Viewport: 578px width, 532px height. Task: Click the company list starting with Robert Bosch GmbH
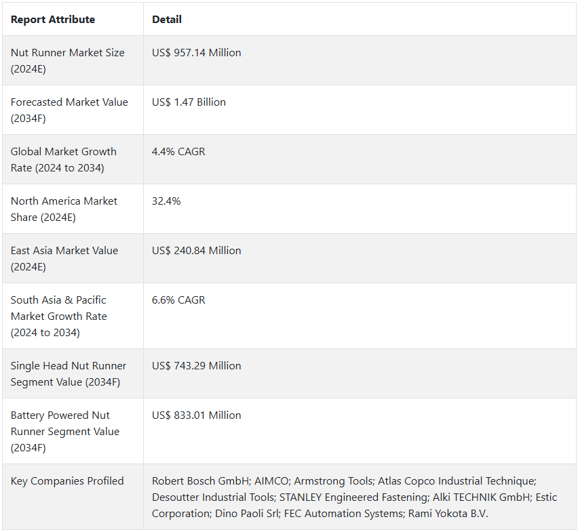pos(354,497)
